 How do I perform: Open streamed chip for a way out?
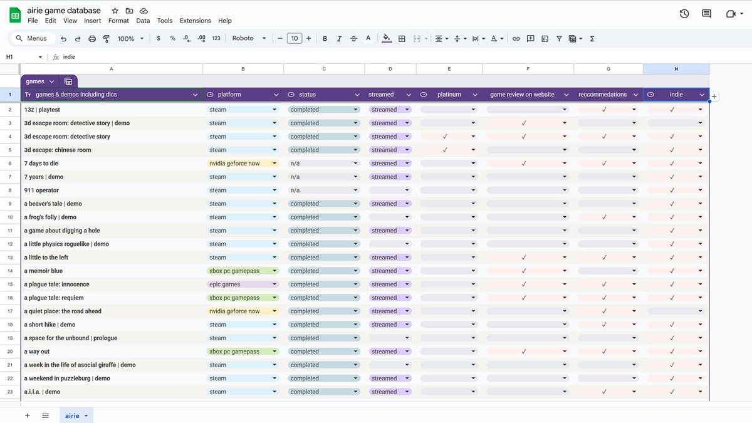point(390,352)
